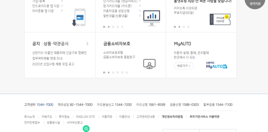The width and height of the screenshot is (268, 132).
Task: Click the MyAUTO 바로가기 button
Action: pos(184,66)
